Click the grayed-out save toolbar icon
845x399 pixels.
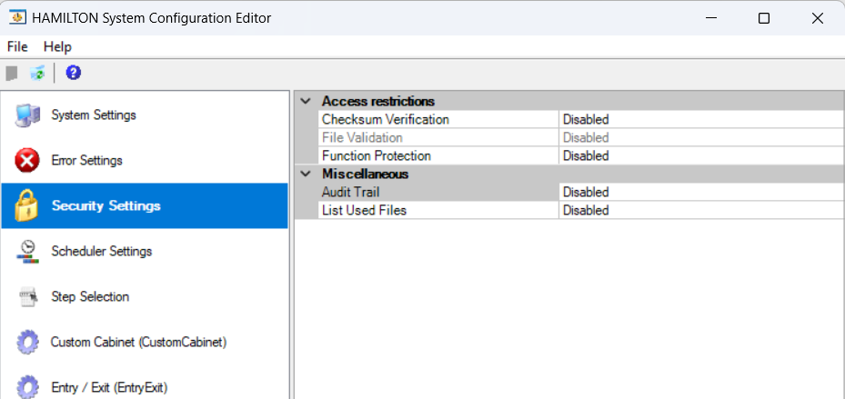click(x=12, y=73)
